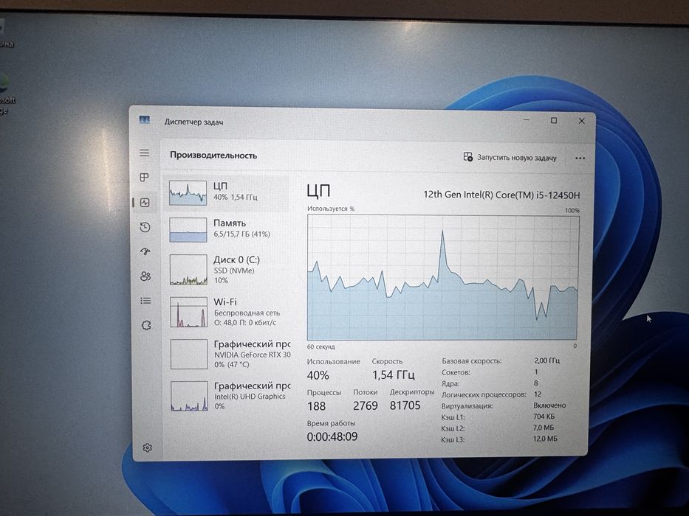Click the 2769 Потоки count
The width and height of the screenshot is (689, 516).
[x=365, y=405]
